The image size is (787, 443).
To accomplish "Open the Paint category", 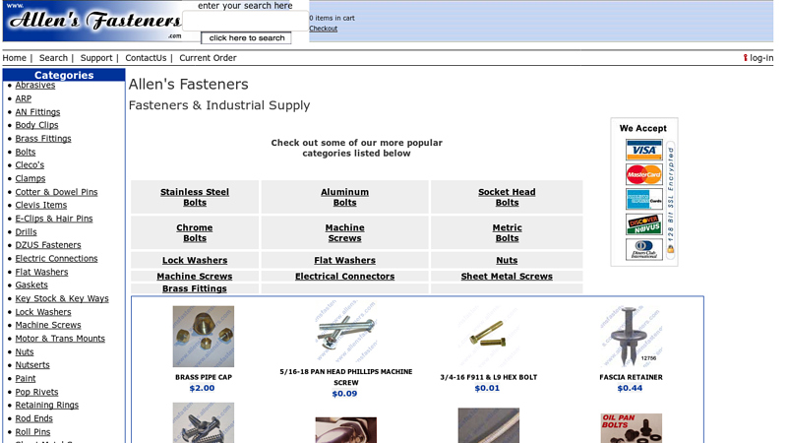I will (x=26, y=379).
